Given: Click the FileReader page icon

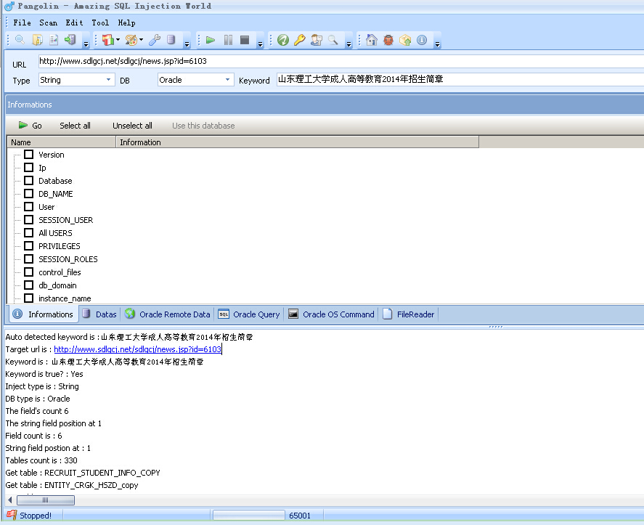Looking at the screenshot, I should [x=387, y=314].
